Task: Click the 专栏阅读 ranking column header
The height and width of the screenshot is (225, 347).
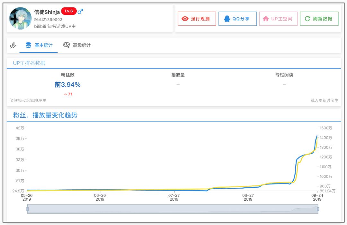Action: [x=284, y=75]
